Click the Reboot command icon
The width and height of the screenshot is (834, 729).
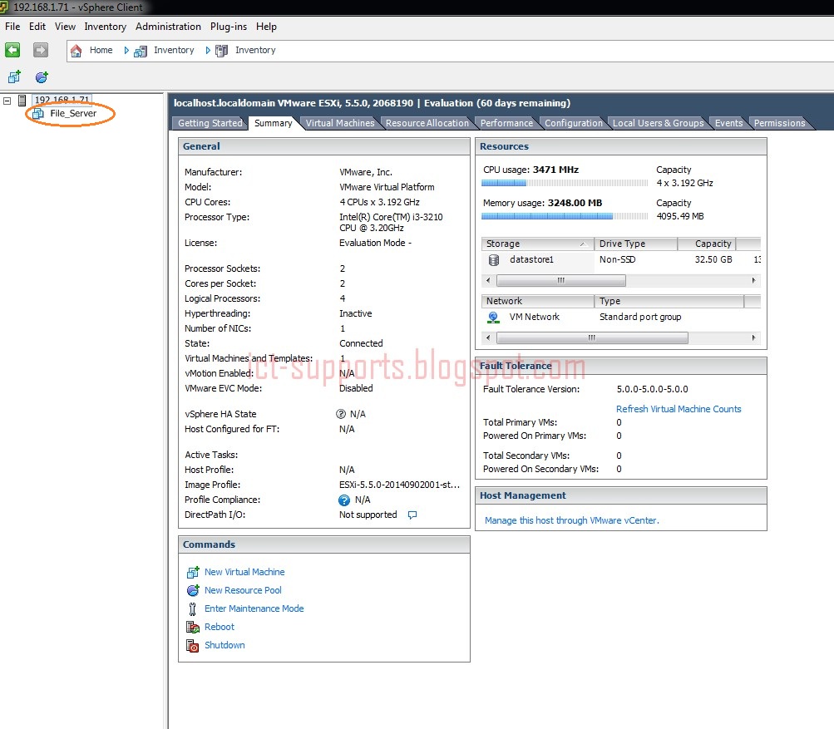(x=193, y=627)
